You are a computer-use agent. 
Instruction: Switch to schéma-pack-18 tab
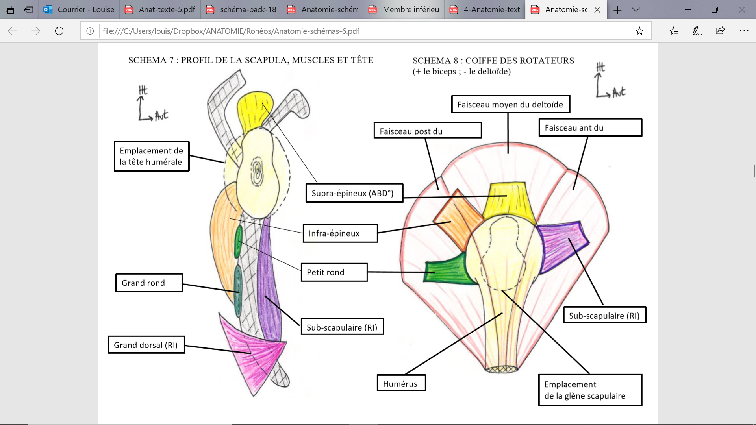point(241,9)
